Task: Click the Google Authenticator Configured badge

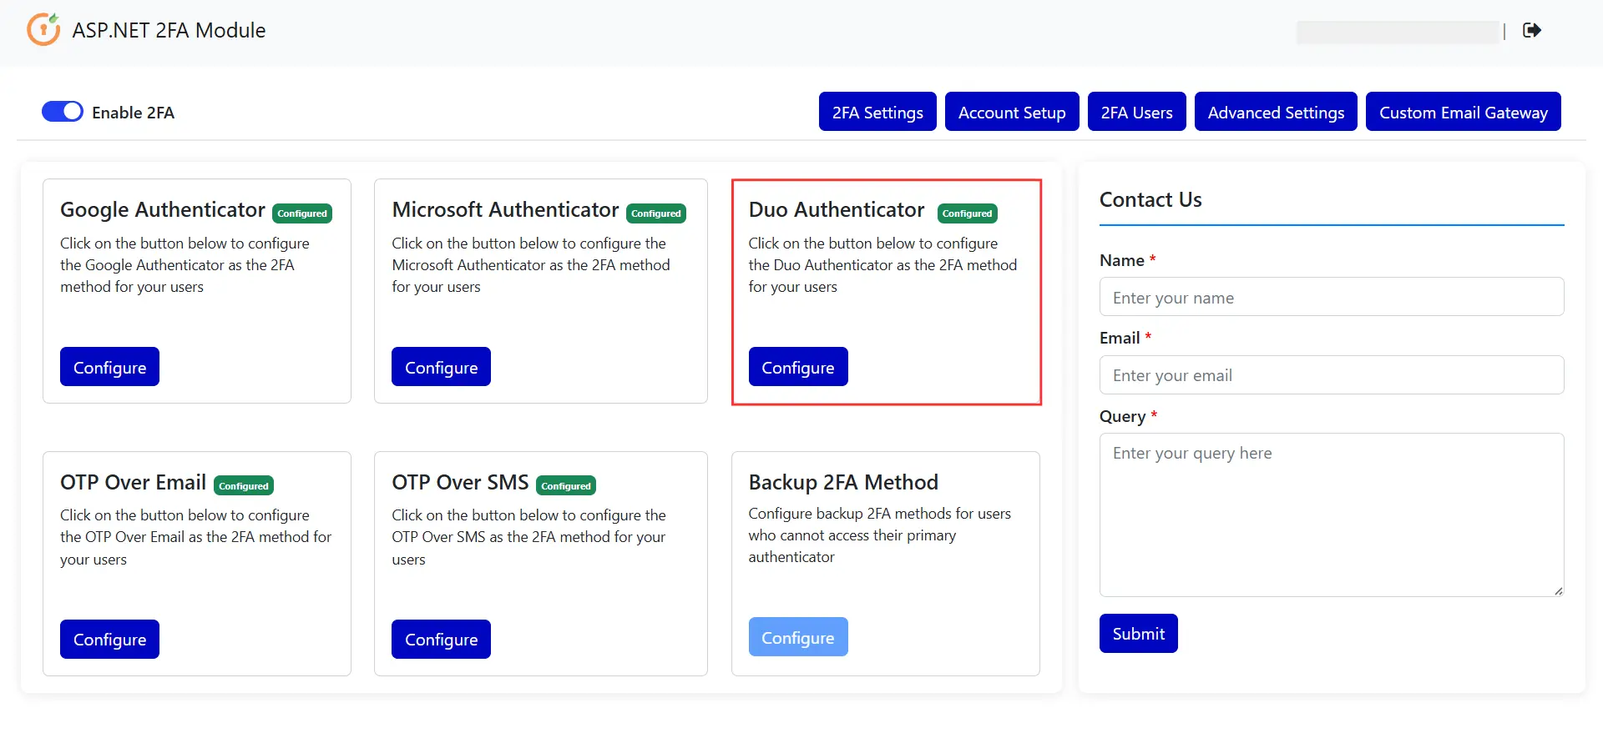Action: (x=302, y=213)
